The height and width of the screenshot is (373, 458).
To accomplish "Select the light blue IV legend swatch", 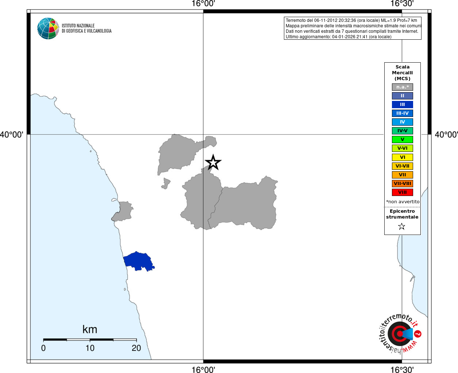I will point(402,122).
